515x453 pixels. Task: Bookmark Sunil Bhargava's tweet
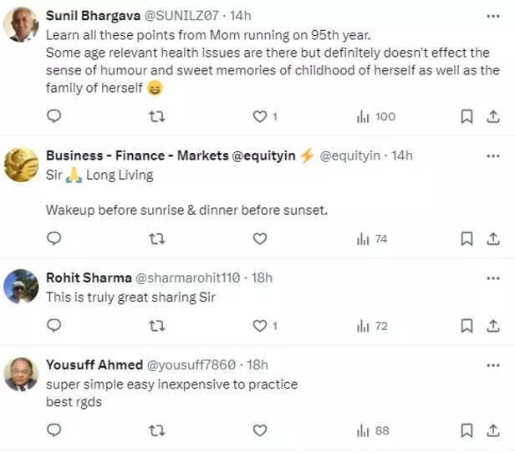click(467, 117)
